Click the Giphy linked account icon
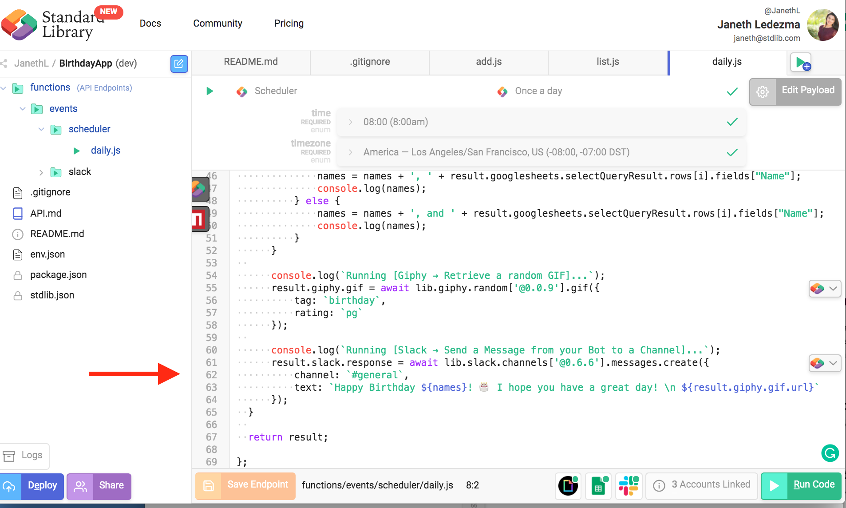The width and height of the screenshot is (846, 508). click(x=568, y=486)
